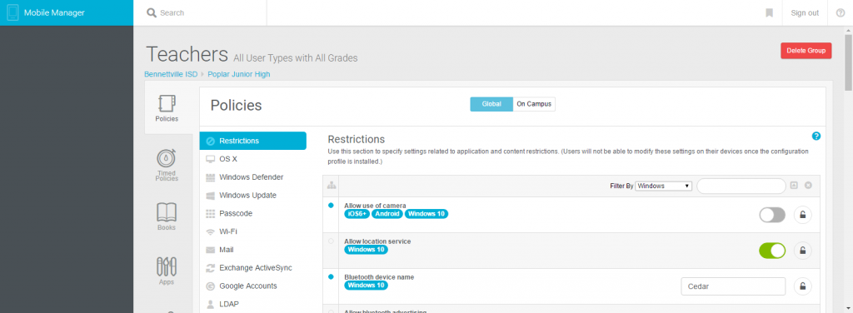Click the LDAP person icon

(x=210, y=304)
